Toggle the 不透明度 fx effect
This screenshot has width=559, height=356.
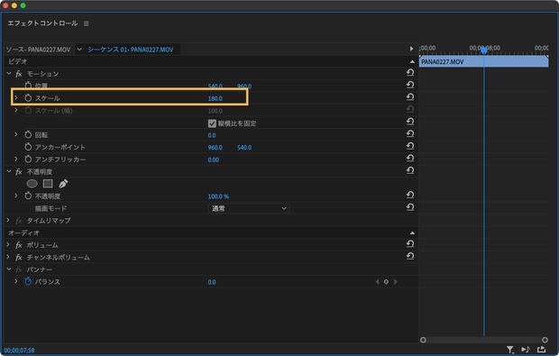coord(19,172)
